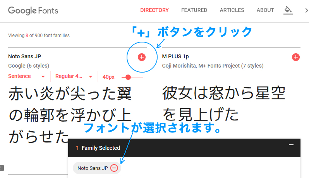The image size is (309, 178).
Task: Expand the Sentence preview text dropdown
Action: pos(27,76)
